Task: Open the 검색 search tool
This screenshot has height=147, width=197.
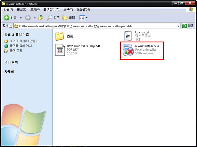Action: (x=53, y=18)
